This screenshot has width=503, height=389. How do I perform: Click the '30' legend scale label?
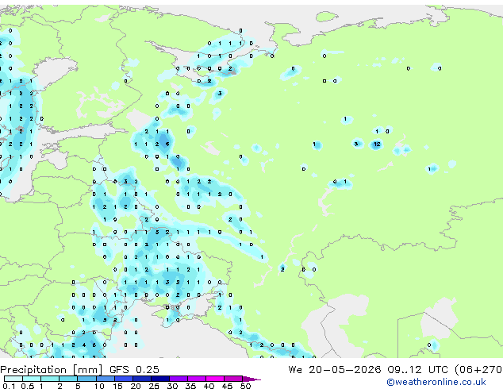[172, 386]
